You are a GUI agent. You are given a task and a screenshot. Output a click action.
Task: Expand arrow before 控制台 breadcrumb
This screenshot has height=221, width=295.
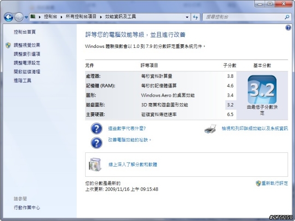(x=40, y=17)
